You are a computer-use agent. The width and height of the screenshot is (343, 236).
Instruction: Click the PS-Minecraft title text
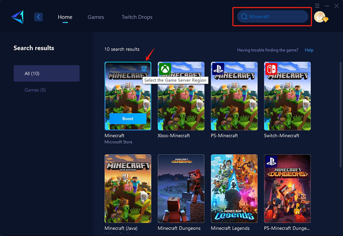point(224,136)
